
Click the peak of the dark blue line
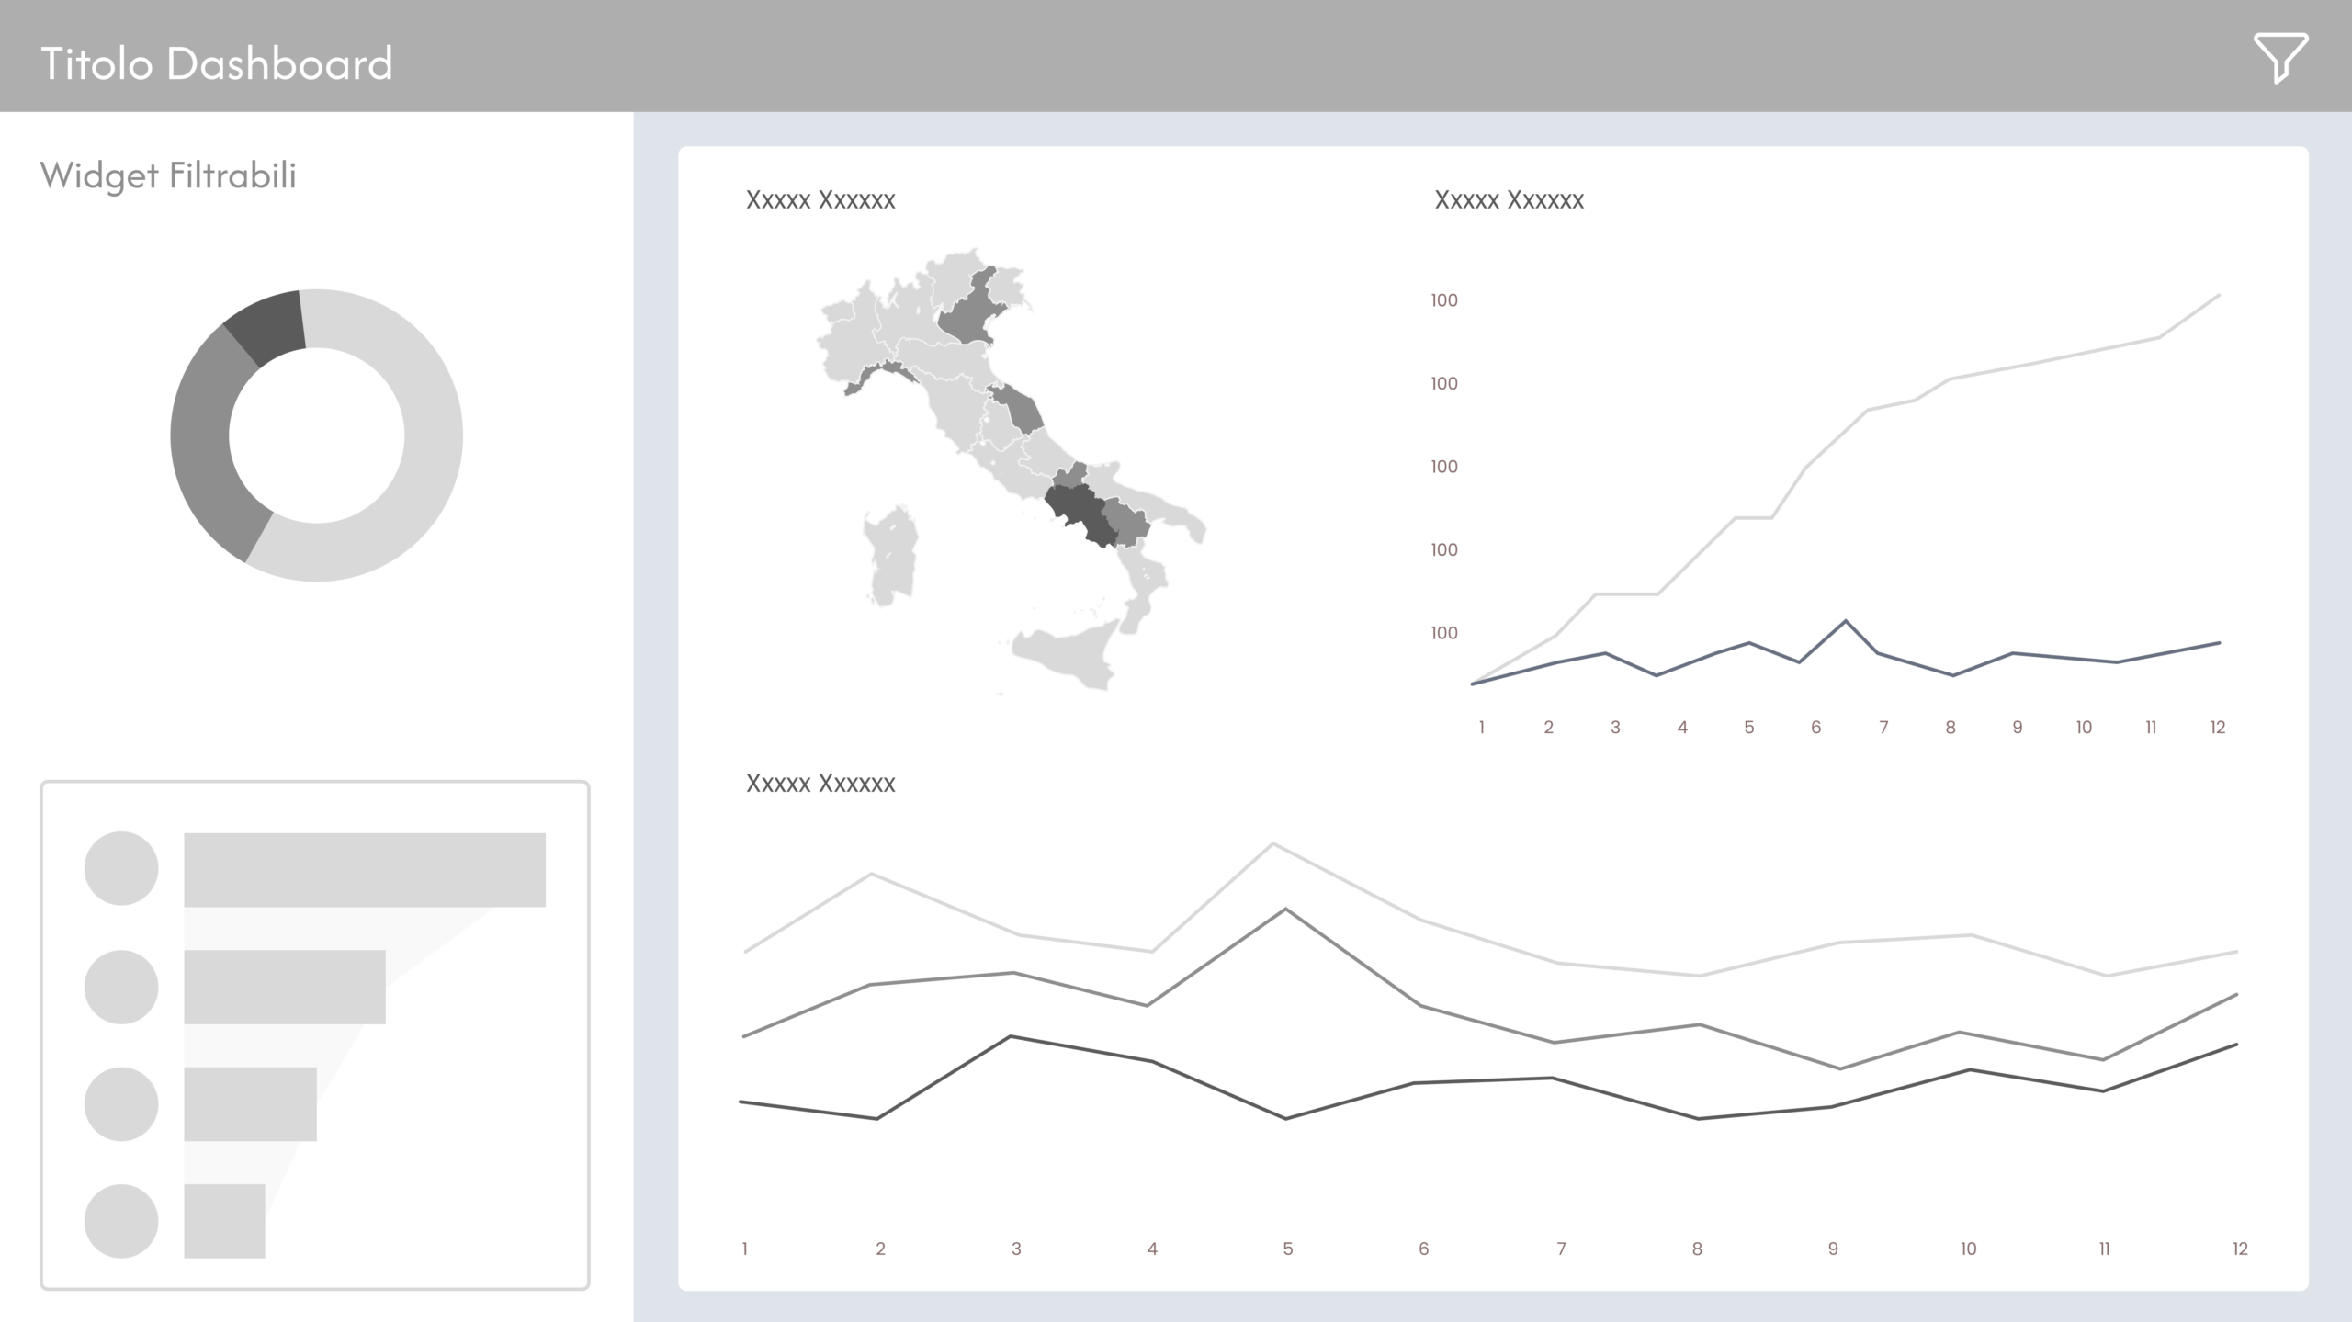[1845, 622]
